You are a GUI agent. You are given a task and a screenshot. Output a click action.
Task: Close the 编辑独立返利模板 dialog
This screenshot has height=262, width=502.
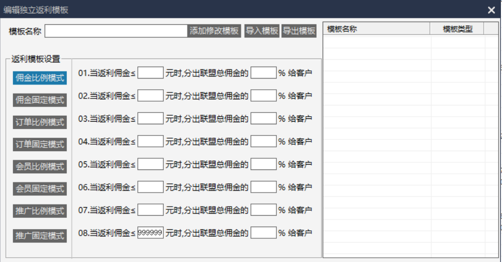coord(491,10)
